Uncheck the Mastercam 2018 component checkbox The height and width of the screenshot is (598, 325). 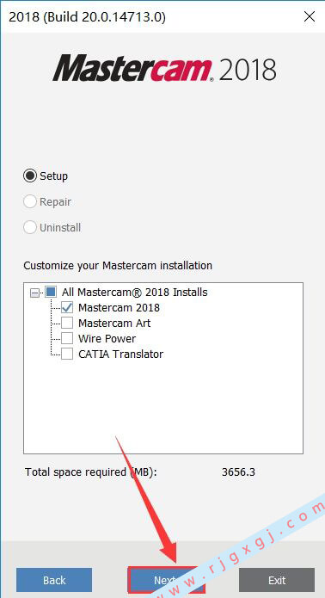[x=67, y=307]
